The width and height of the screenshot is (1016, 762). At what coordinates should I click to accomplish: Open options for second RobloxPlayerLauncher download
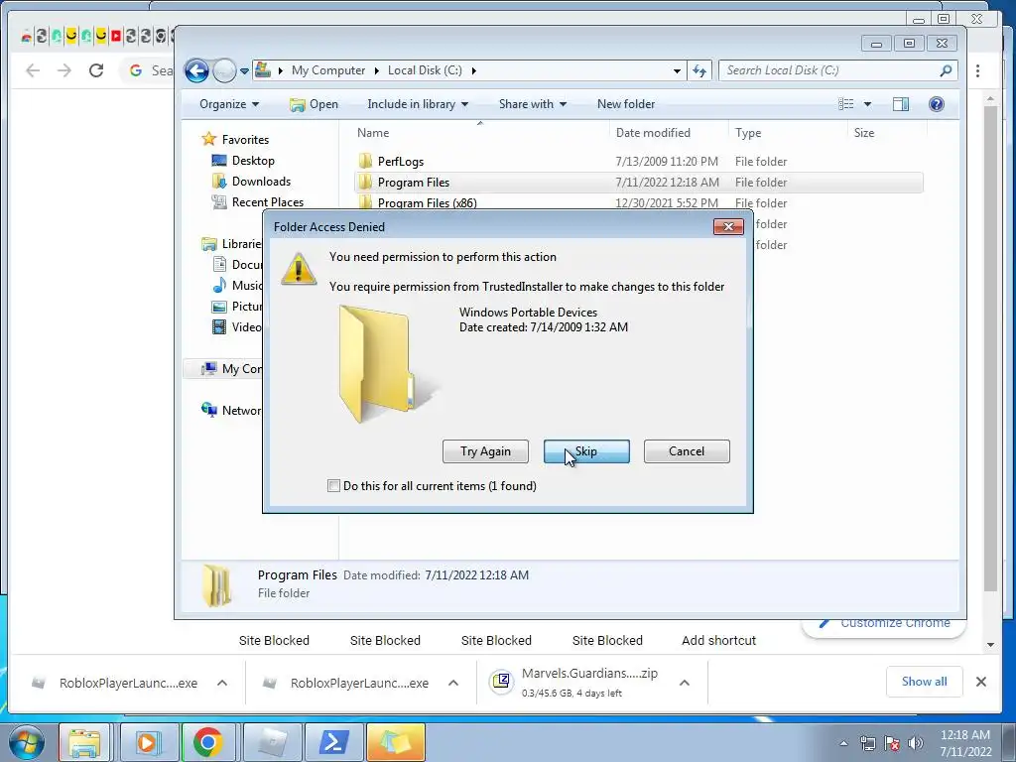(453, 683)
